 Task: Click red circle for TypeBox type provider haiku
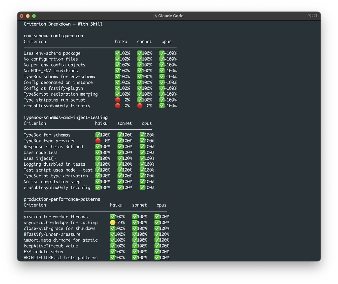point(98,141)
